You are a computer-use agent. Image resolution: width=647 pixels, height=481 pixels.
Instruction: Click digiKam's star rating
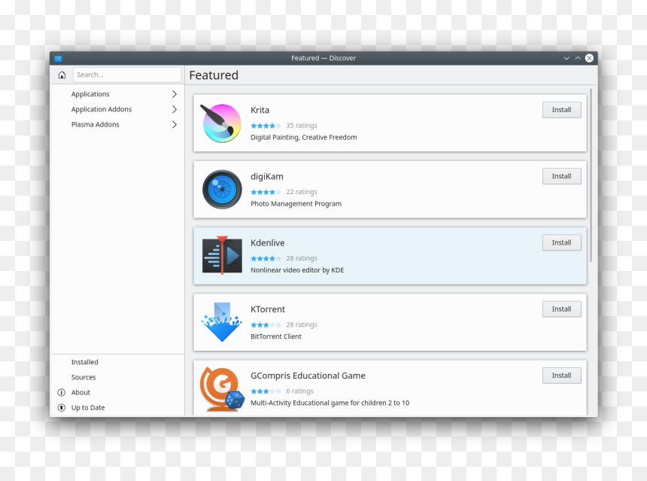point(266,192)
